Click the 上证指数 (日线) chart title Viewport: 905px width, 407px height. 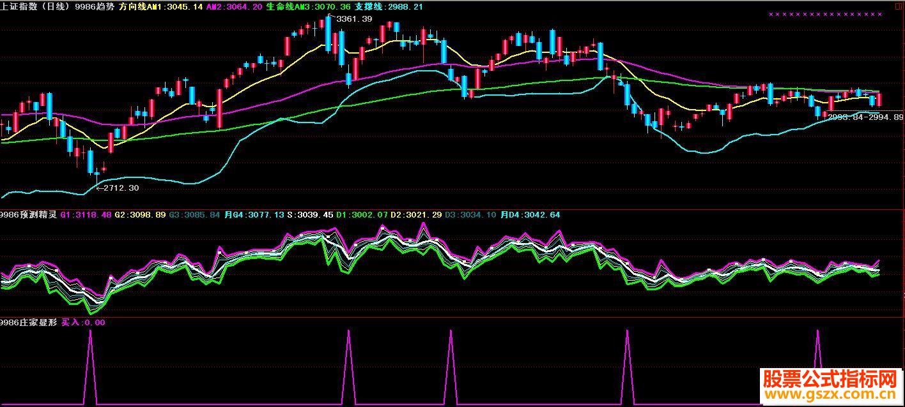pos(35,6)
